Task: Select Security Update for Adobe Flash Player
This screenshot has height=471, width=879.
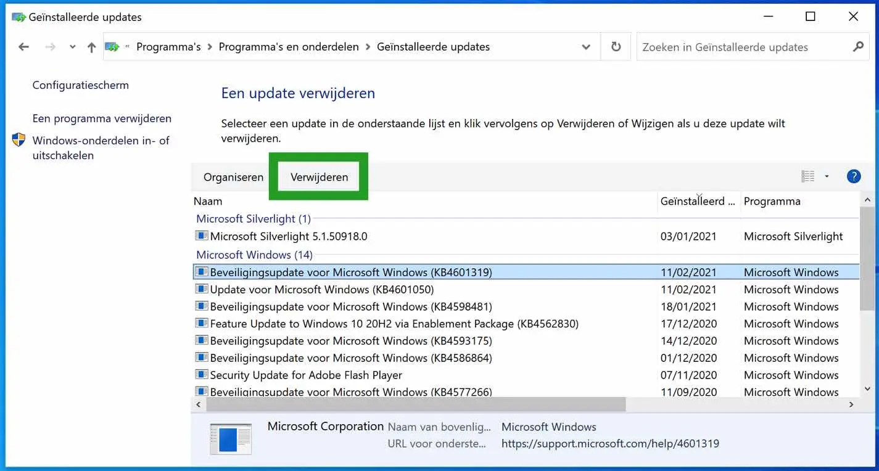Action: [526, 375]
